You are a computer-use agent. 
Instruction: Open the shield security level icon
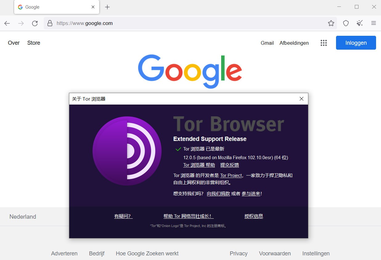[346, 23]
